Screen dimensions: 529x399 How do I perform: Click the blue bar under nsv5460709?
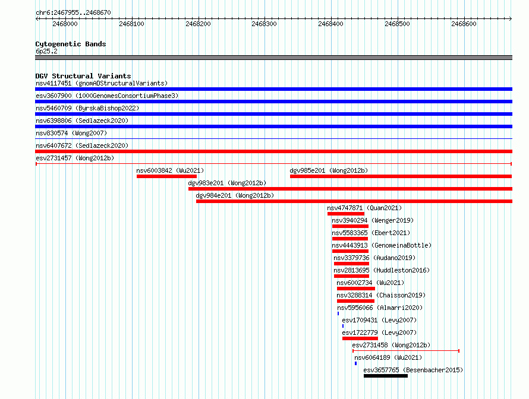(x=273, y=114)
